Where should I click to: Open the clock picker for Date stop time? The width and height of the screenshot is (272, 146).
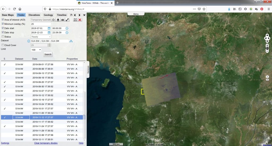(67, 33)
